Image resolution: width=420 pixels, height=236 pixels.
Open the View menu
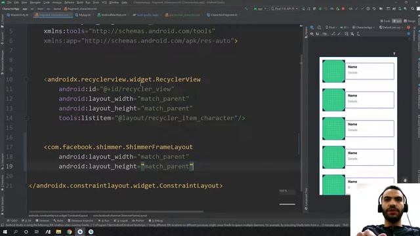click(x=24, y=3)
